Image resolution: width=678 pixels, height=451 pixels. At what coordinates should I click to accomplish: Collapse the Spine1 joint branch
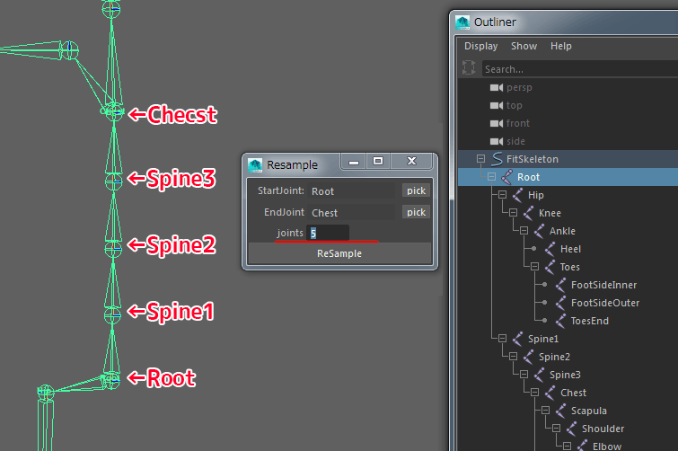[x=502, y=339]
